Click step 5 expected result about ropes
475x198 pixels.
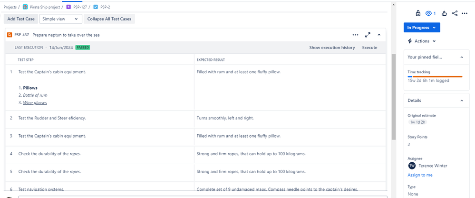[x=251, y=172]
